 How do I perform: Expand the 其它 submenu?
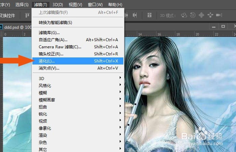click(78, 149)
